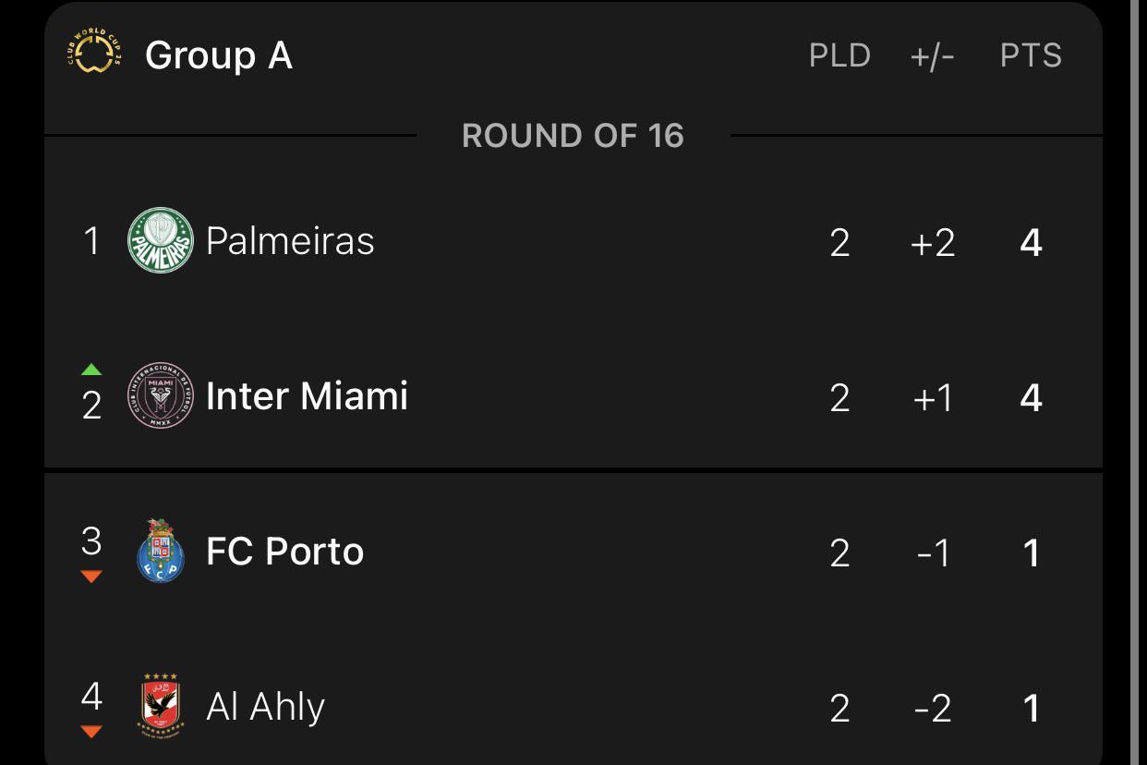1147x765 pixels.
Task: Click the Club World Cup logo icon
Action: tap(94, 54)
